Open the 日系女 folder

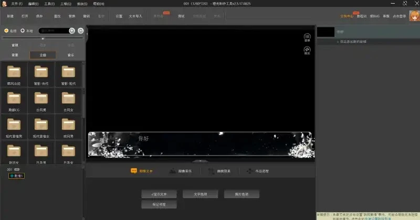(x=68, y=153)
